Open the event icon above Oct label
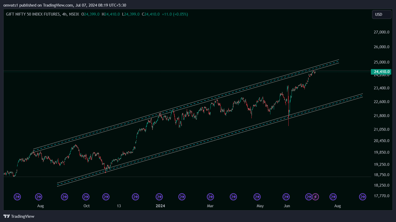 [x=86, y=197]
